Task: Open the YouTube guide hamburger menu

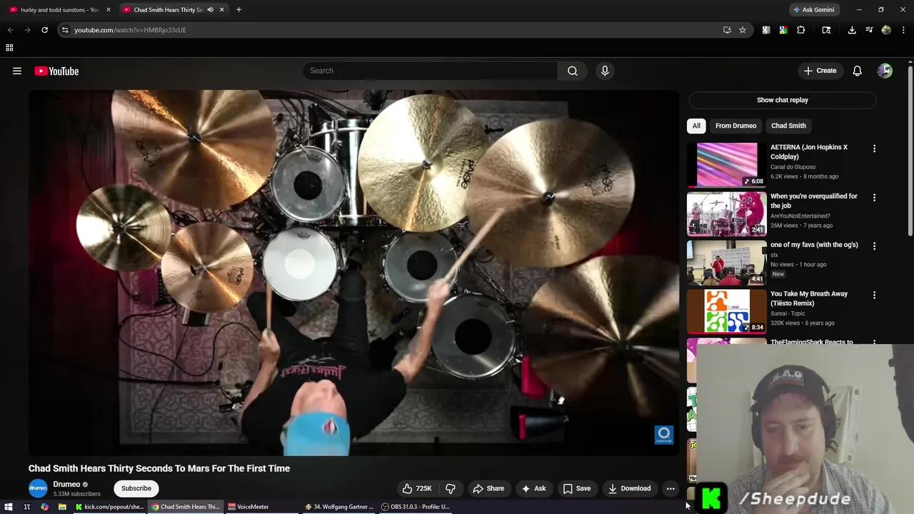Action: coord(17,71)
